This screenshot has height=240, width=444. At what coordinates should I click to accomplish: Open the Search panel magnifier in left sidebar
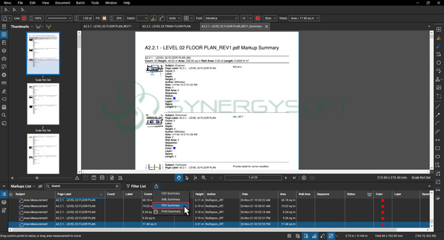click(4, 115)
